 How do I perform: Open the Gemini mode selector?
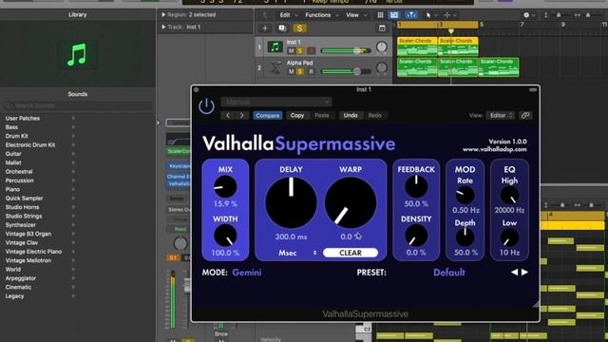tap(247, 273)
